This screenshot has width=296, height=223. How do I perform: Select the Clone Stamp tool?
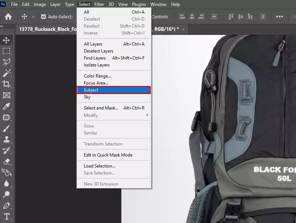coord(6,140)
